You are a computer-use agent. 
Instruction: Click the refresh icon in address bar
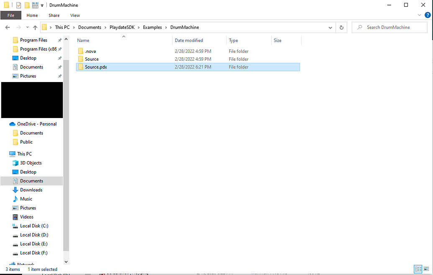(341, 27)
